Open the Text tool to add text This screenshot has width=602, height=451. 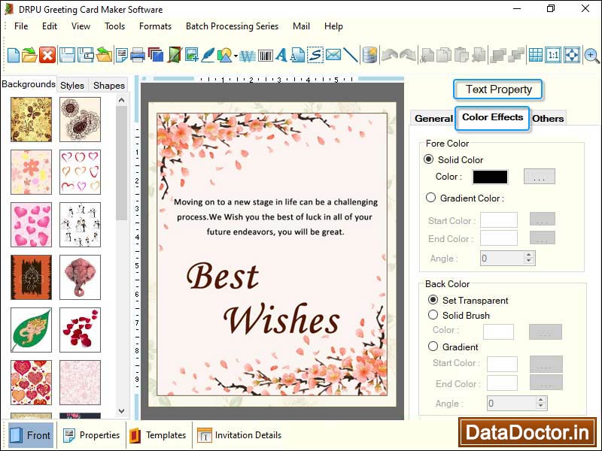click(282, 55)
